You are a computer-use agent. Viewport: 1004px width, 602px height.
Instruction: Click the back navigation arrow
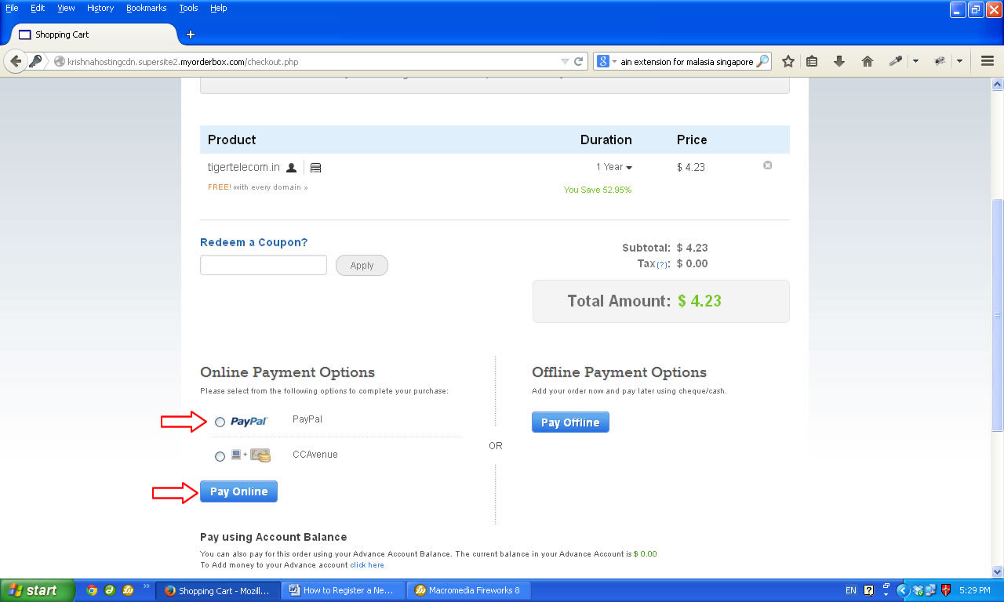16,61
